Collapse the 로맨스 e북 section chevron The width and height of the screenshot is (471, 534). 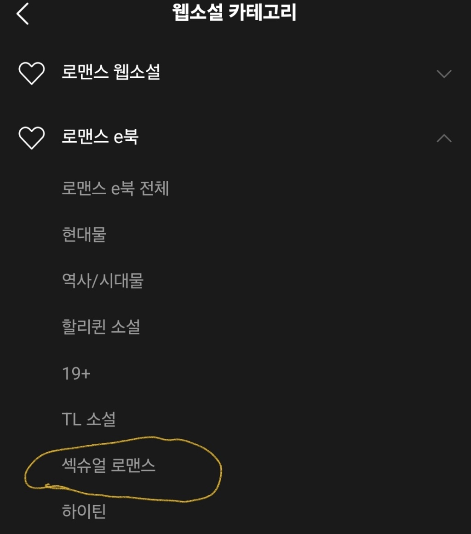click(x=444, y=138)
